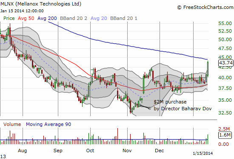The image size is (234, 159).
Task: Click the Aug month label
Action: point(23,151)
